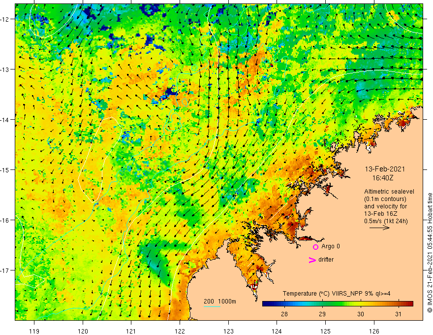Click the color bar tick label '28'
Viewport: 433px width, 335px height.
[284, 314]
